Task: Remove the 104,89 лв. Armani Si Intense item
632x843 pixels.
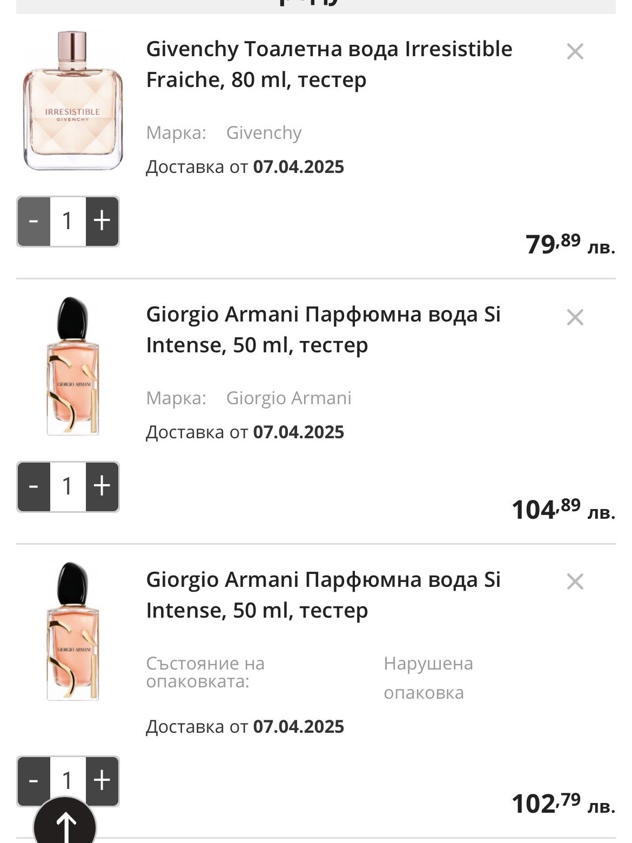Action: [x=575, y=317]
